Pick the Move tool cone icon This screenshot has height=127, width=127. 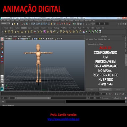(x=2, y=53)
